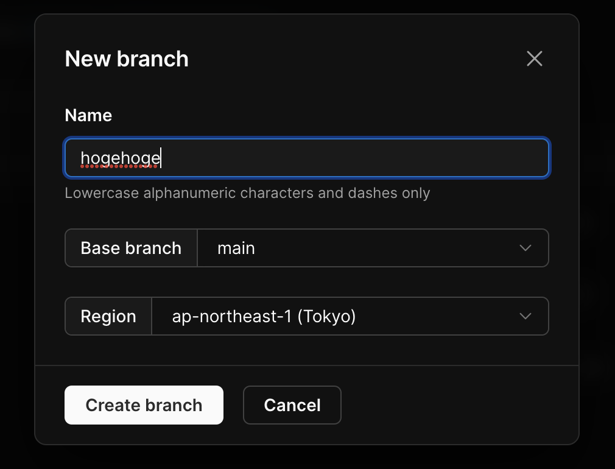Open the Base branch dropdown showing main
The height and width of the screenshot is (469, 615).
coord(373,248)
